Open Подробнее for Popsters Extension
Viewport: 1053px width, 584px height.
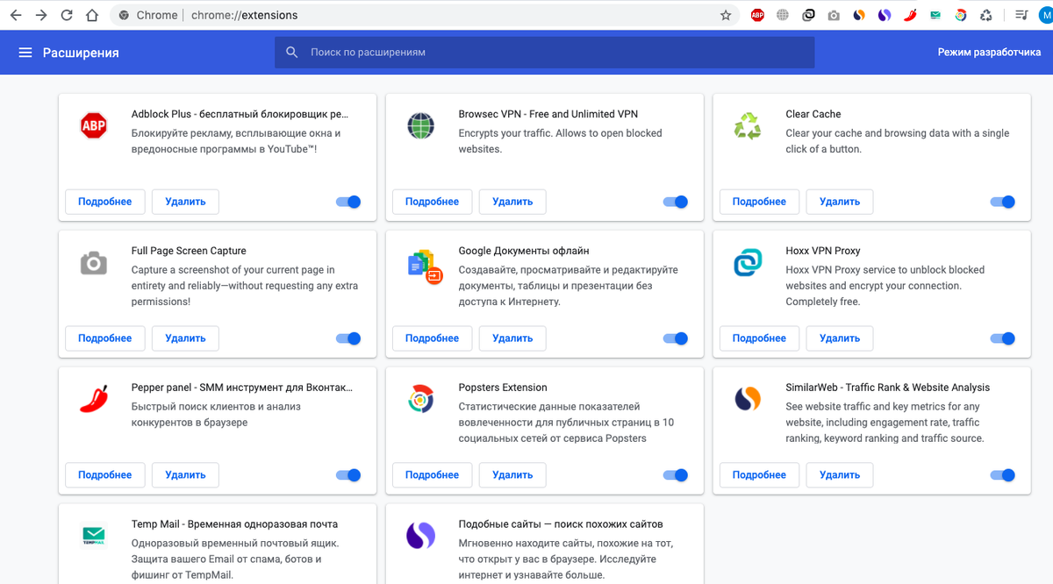433,475
